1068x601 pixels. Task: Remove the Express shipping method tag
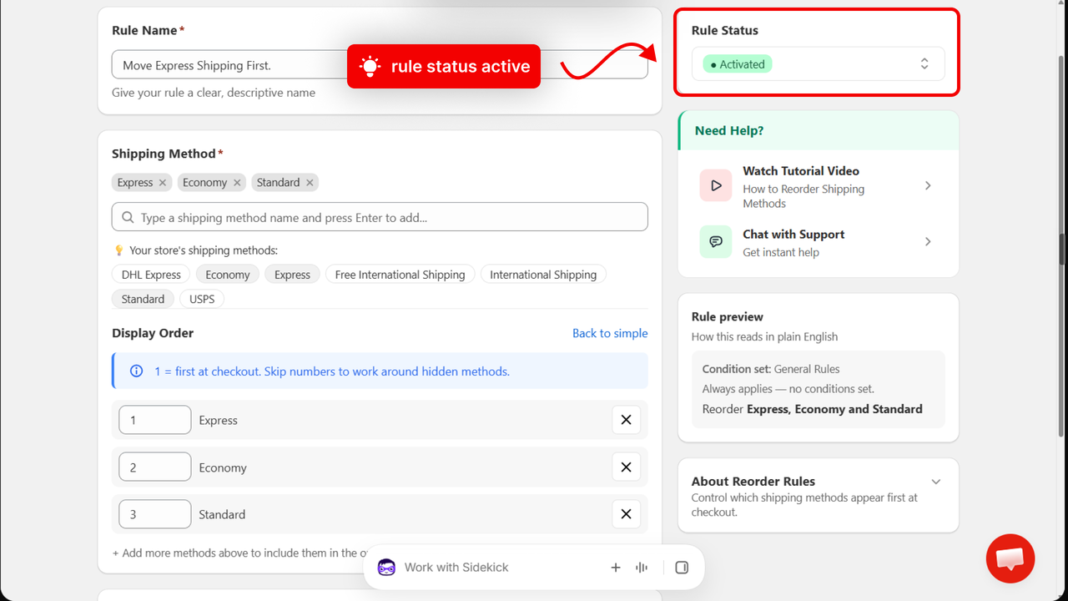[163, 183]
